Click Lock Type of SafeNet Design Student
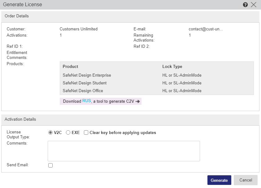The image size is (261, 188). coord(182,83)
